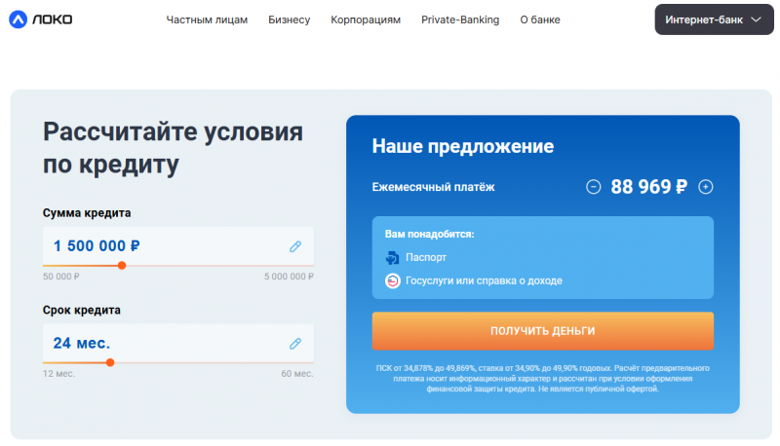Click the Наше предложение heading
Screen dimensions: 780x446
click(x=462, y=146)
